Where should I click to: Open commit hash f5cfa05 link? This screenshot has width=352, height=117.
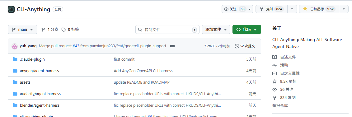click(210, 46)
